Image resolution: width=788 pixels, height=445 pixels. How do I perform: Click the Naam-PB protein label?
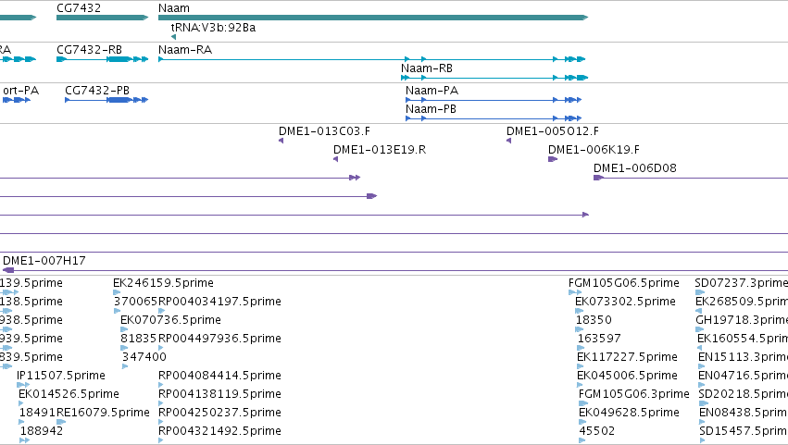tap(431, 109)
